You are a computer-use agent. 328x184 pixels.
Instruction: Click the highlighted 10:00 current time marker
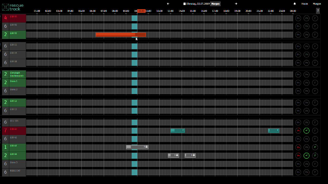pyautogui.click(x=141, y=11)
